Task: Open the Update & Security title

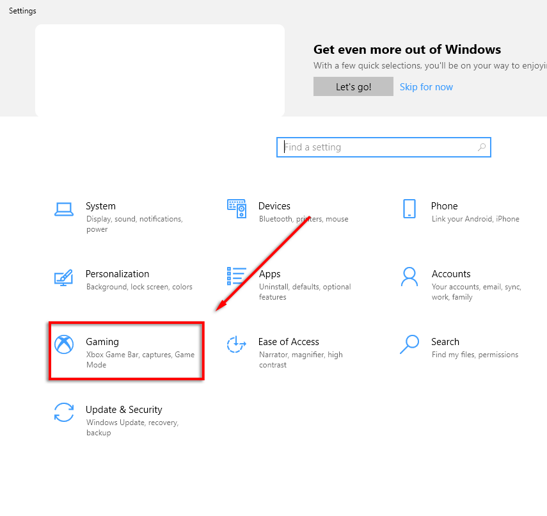Action: tap(124, 410)
